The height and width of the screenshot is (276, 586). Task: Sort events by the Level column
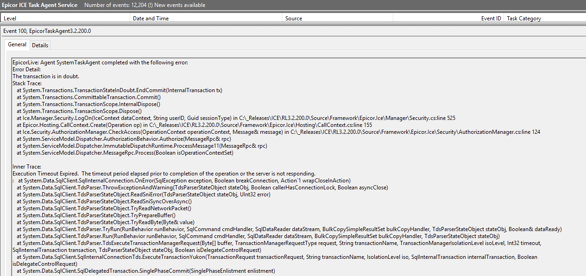[x=66, y=19]
